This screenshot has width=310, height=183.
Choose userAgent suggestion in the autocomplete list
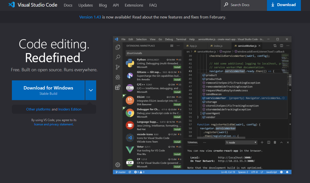(244, 113)
